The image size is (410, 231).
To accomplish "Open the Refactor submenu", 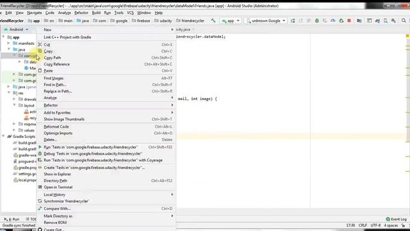I will (106, 105).
